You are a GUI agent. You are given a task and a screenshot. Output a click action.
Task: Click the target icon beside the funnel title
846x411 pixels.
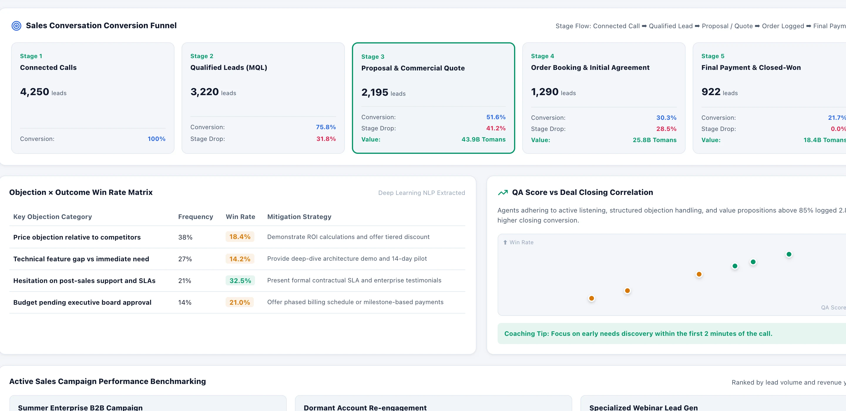tap(16, 26)
